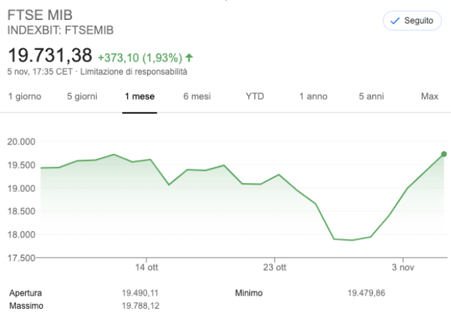Show the 6 mesi chart range

[197, 97]
